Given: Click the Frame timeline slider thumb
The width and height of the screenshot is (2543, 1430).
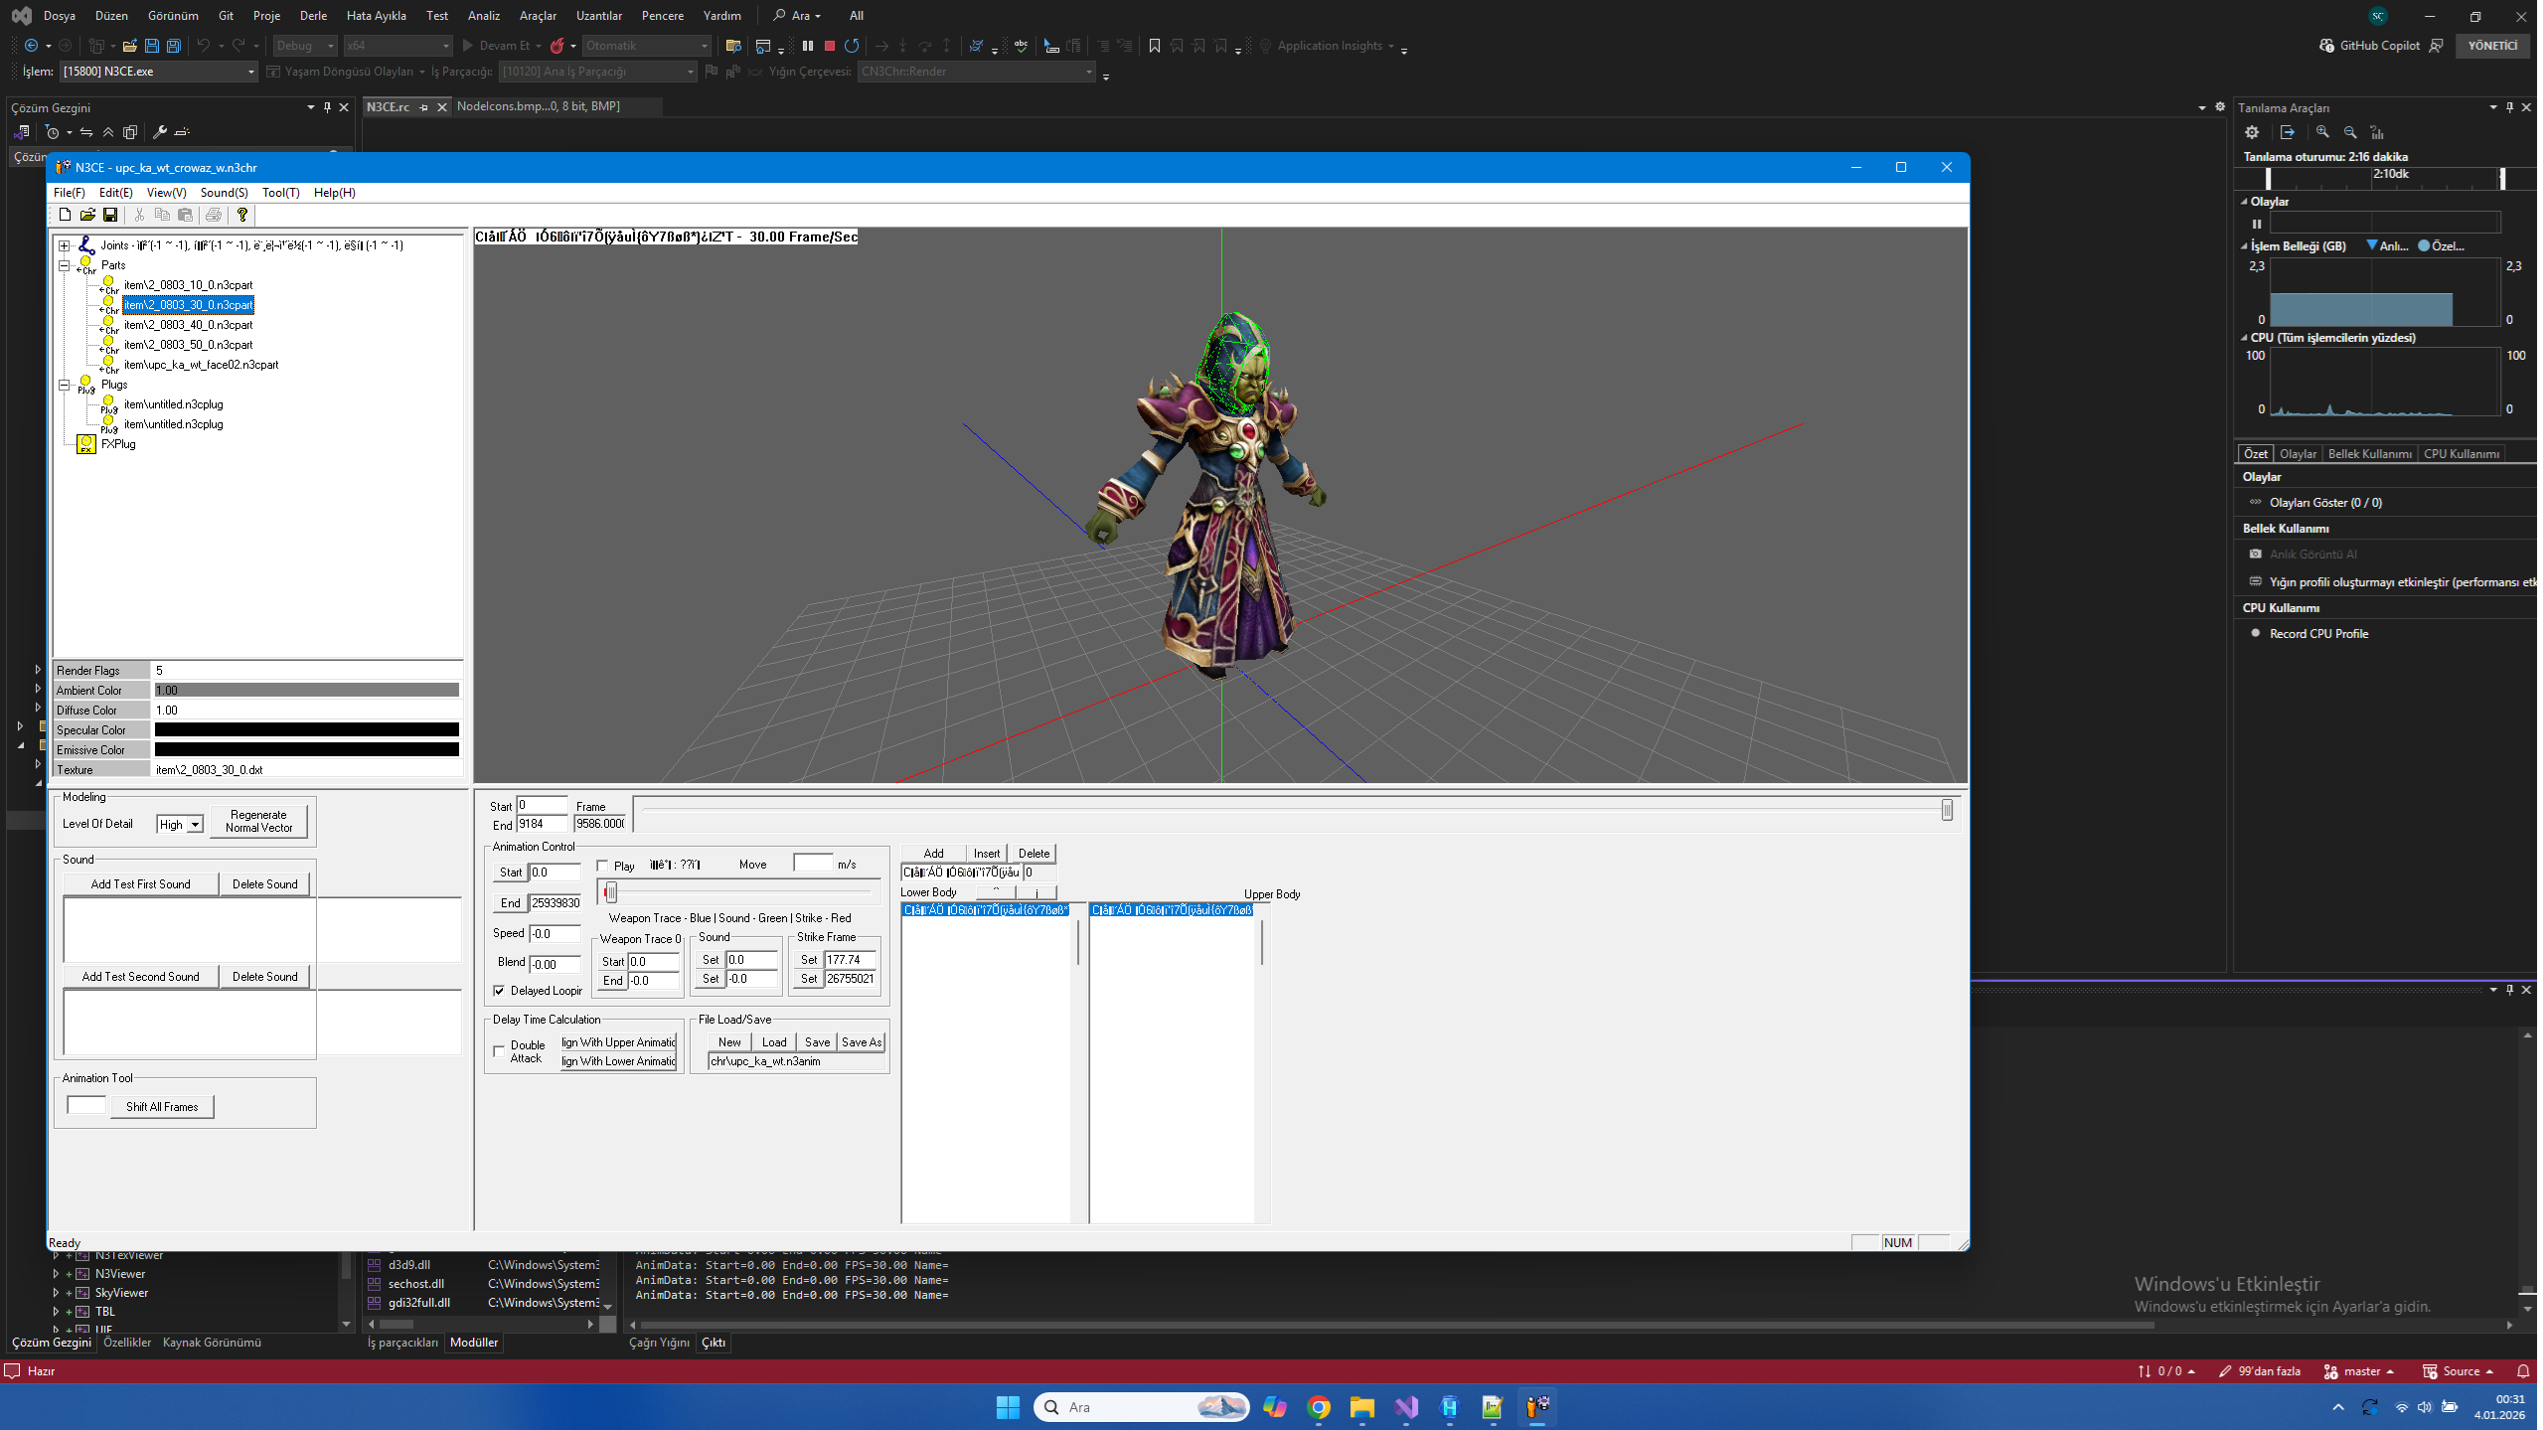Looking at the screenshot, I should [x=1947, y=811].
